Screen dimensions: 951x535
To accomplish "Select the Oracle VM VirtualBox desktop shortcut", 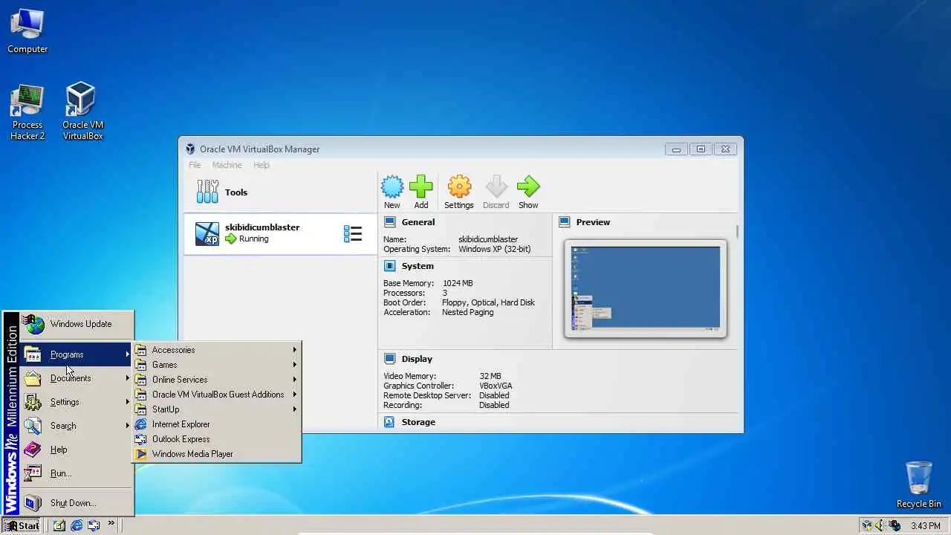I will click(82, 111).
